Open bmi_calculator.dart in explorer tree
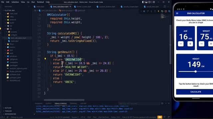The image size is (213, 119). pos(18,38)
